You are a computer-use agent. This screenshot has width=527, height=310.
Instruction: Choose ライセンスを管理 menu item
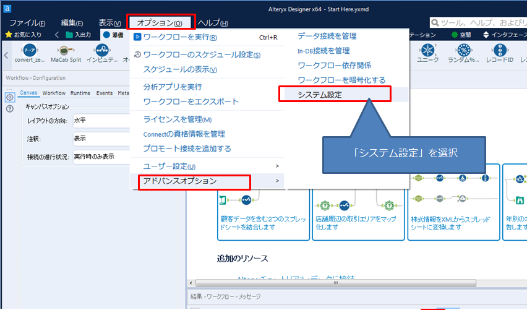click(207, 119)
